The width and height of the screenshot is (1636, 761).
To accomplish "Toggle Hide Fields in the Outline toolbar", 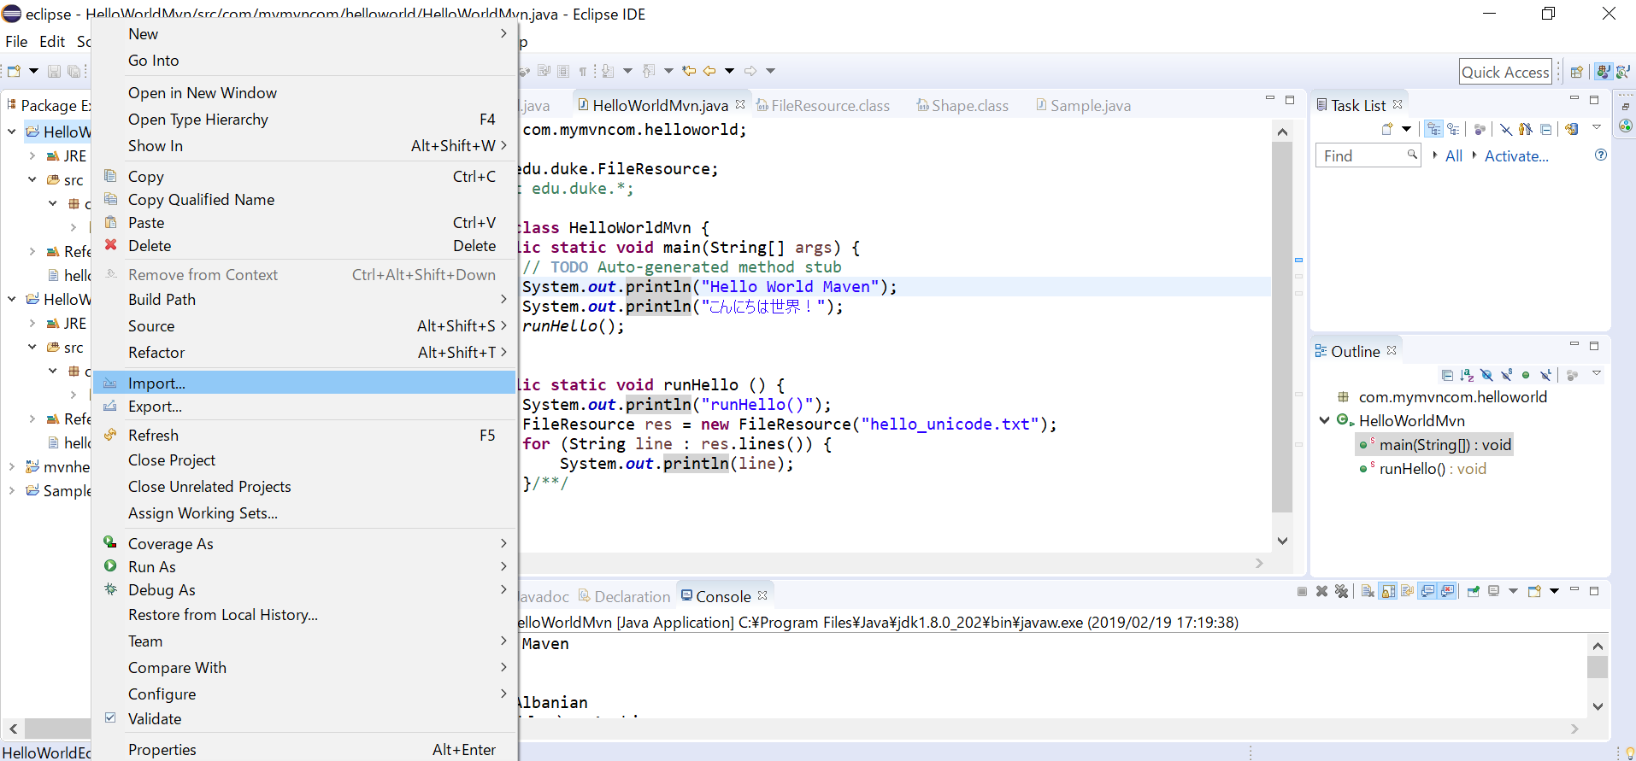I will pyautogui.click(x=1486, y=375).
